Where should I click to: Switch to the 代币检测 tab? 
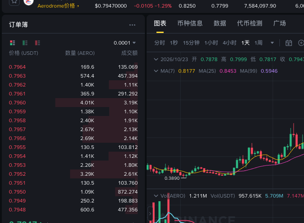[x=250, y=23]
